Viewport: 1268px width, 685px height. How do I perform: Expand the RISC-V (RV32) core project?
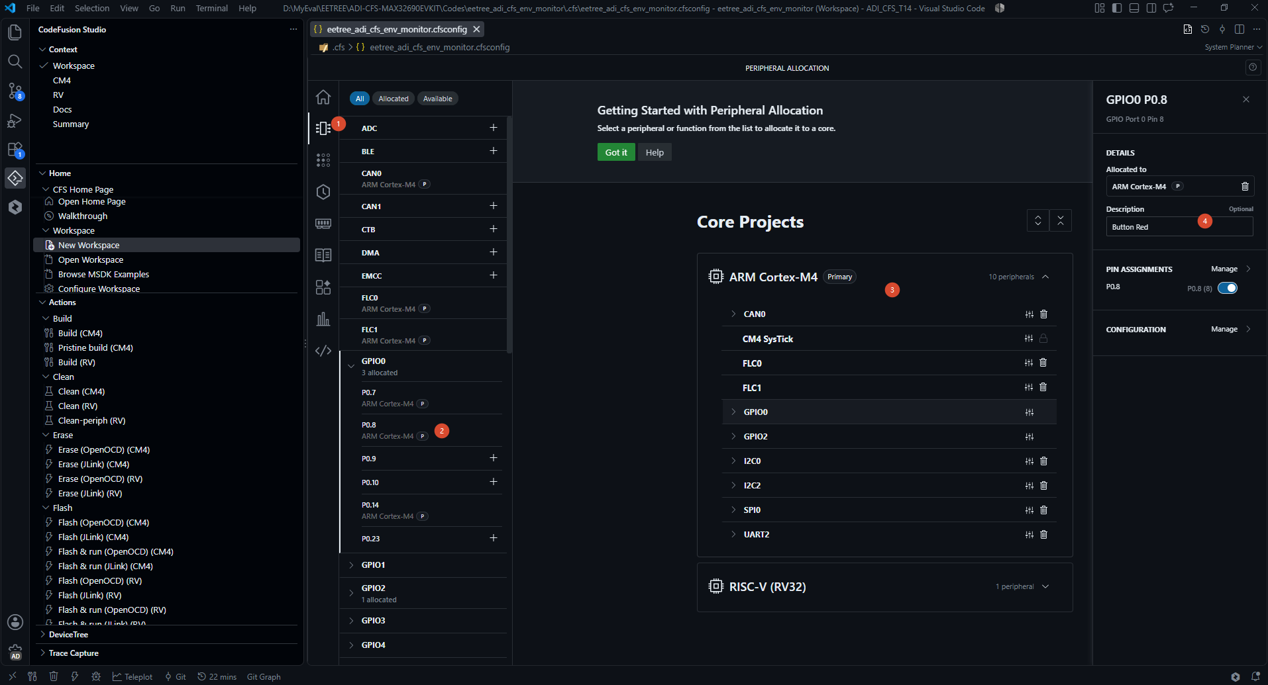coord(1045,587)
